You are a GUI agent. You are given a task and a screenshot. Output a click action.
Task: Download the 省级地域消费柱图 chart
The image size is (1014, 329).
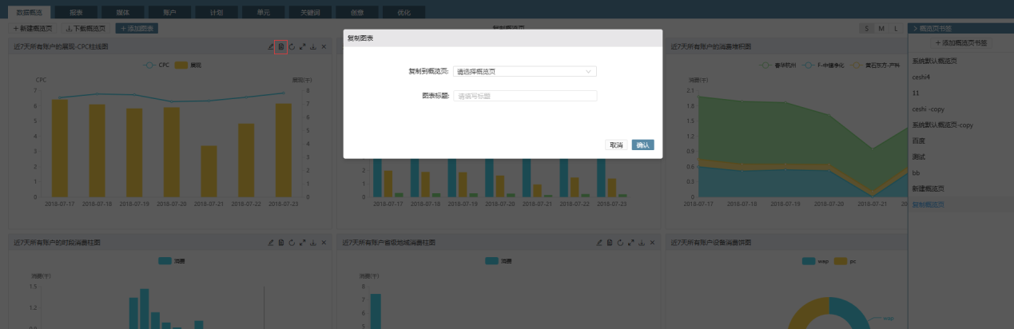coord(642,242)
